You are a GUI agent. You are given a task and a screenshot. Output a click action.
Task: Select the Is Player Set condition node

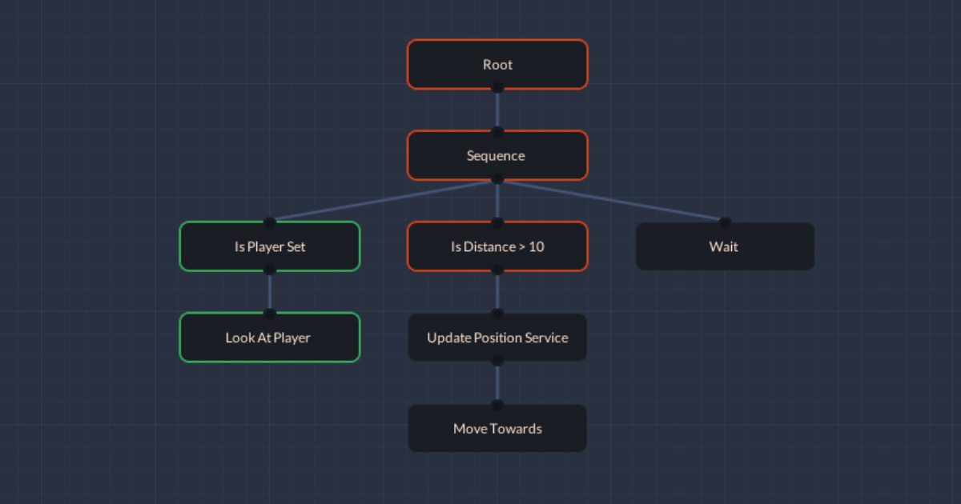(x=270, y=246)
